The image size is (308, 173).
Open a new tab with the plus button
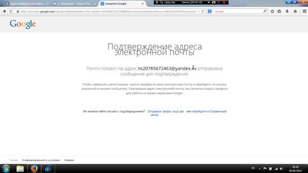point(150,4)
